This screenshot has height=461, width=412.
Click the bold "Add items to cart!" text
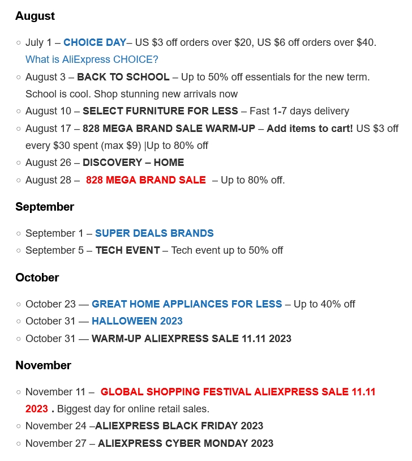310,129
